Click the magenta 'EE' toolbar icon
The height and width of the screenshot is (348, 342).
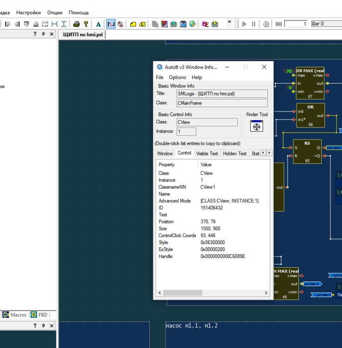(x=205, y=24)
